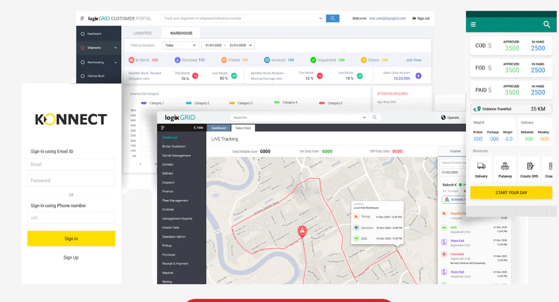Click the Job View link
This screenshot has width=559, height=302.
pos(413,60)
